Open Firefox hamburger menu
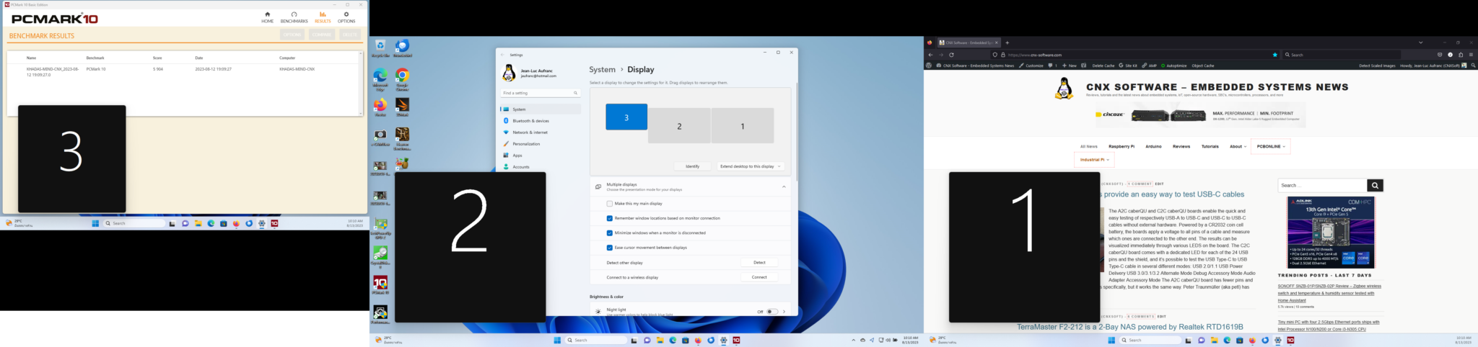The width and height of the screenshot is (1478, 347). click(1471, 55)
